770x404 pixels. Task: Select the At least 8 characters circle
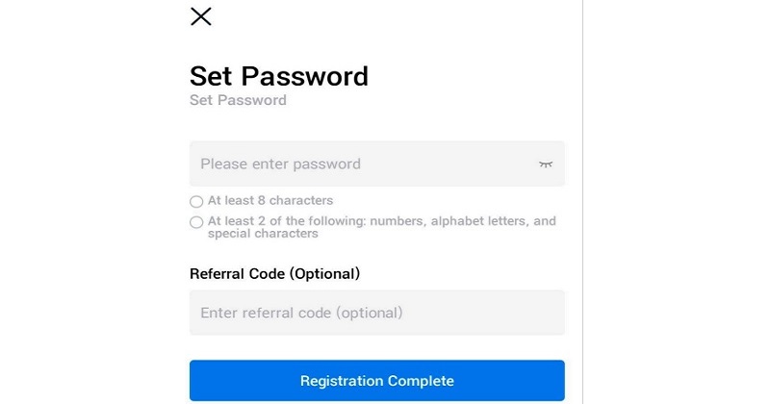[x=196, y=201]
